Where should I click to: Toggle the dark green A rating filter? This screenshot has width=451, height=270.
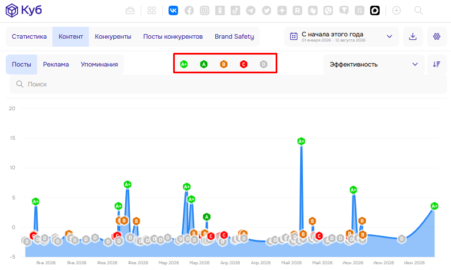tap(204, 64)
